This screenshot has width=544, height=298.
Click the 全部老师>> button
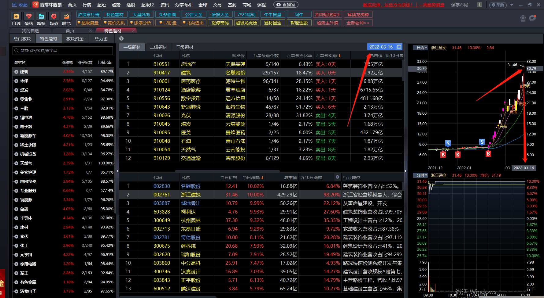358,23
